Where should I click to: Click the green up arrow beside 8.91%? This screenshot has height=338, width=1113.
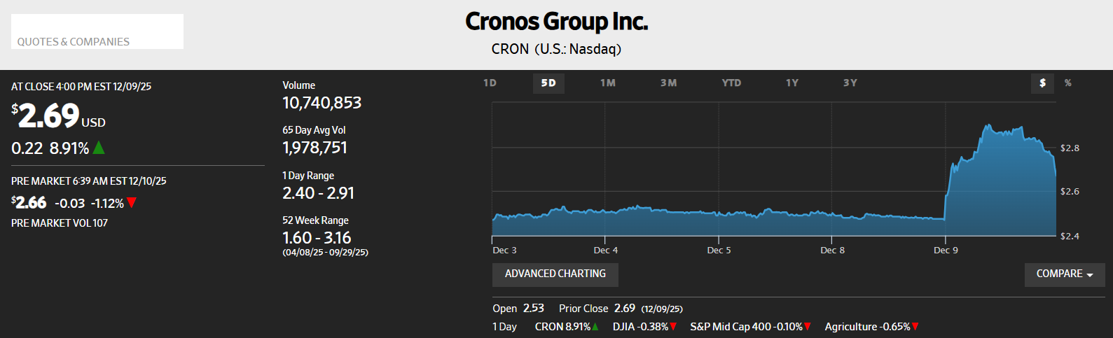[x=99, y=148]
